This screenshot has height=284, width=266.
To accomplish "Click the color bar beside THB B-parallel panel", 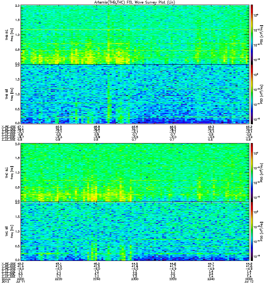I will click(x=251, y=94).
